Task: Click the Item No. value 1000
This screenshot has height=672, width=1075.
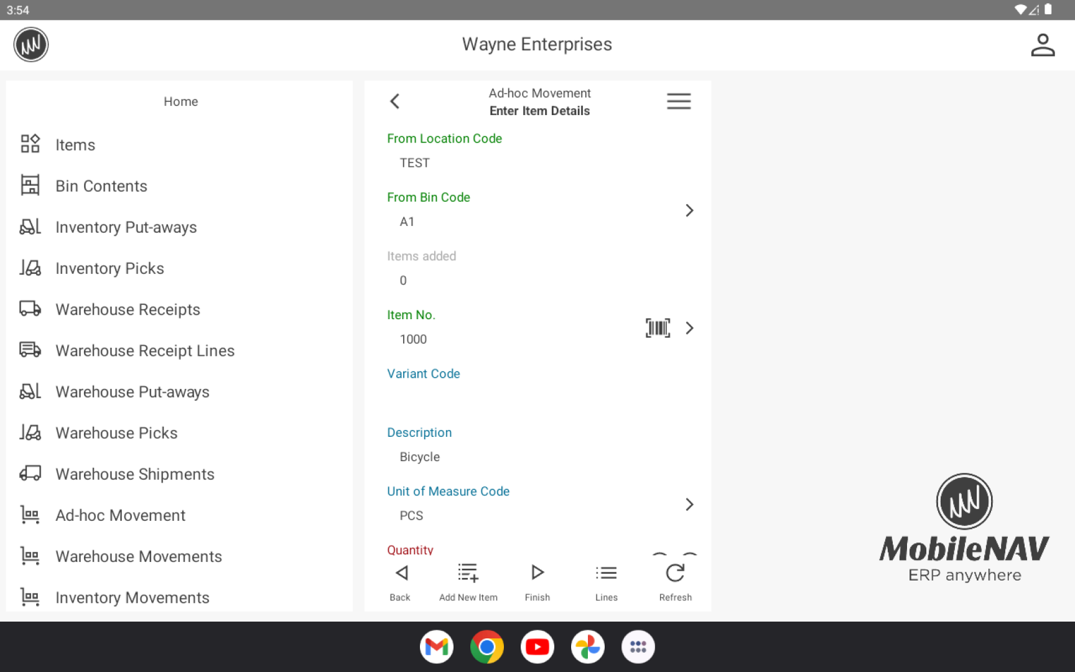Action: [413, 339]
